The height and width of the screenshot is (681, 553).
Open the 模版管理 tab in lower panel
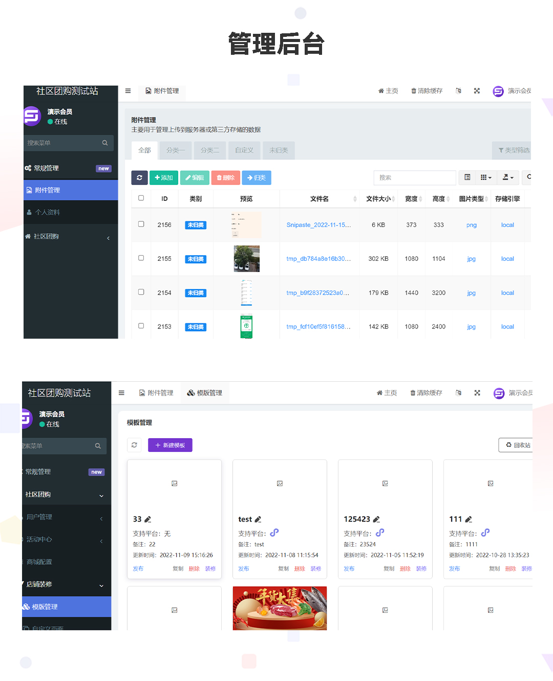(204, 393)
